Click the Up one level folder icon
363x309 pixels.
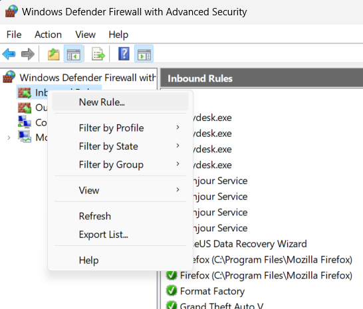click(53, 54)
